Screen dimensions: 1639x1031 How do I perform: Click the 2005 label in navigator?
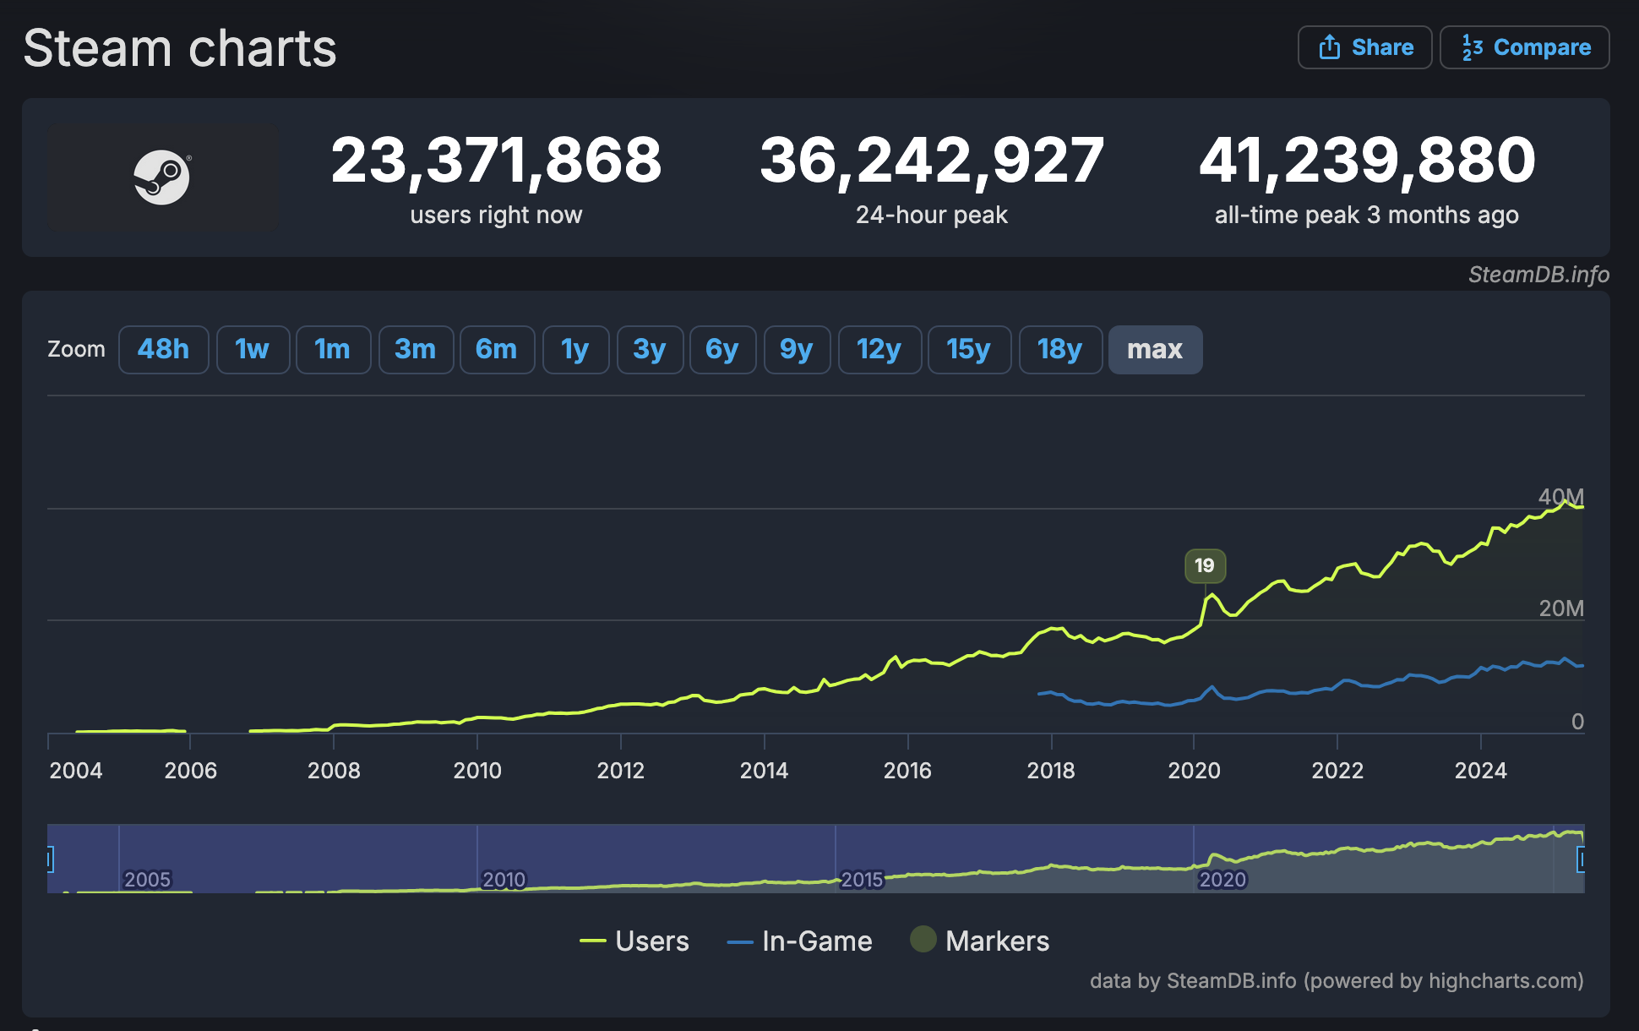[x=147, y=880]
